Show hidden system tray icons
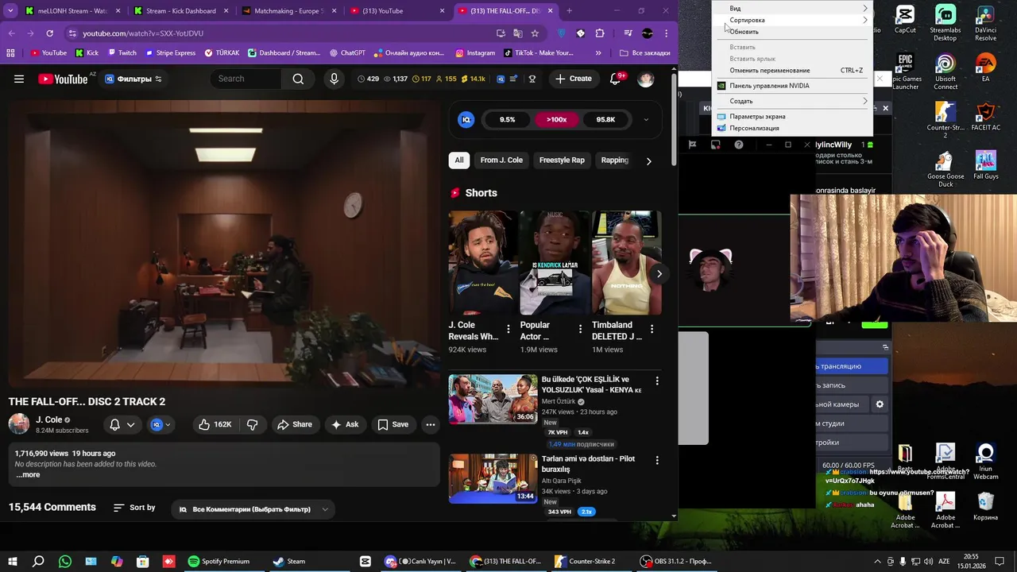The width and height of the screenshot is (1017, 572). click(x=877, y=561)
